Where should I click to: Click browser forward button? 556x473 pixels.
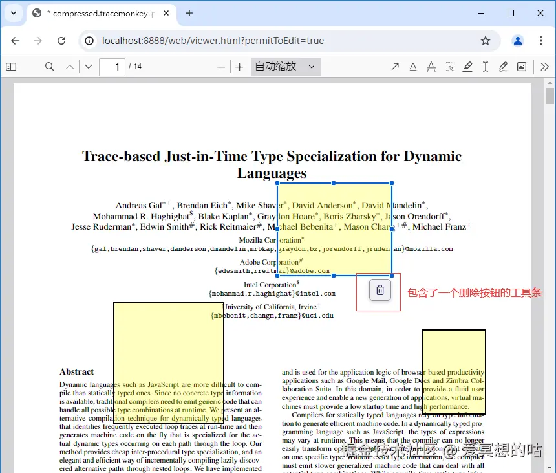coord(38,41)
